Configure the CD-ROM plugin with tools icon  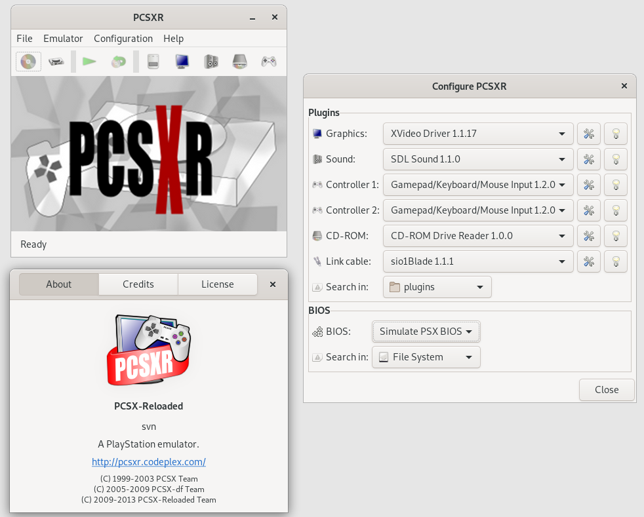[588, 236]
